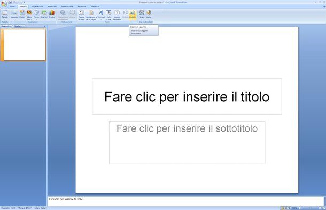Switch to Slide Sorter view in status bar
This screenshot has width=326, height=210.
(286, 208)
